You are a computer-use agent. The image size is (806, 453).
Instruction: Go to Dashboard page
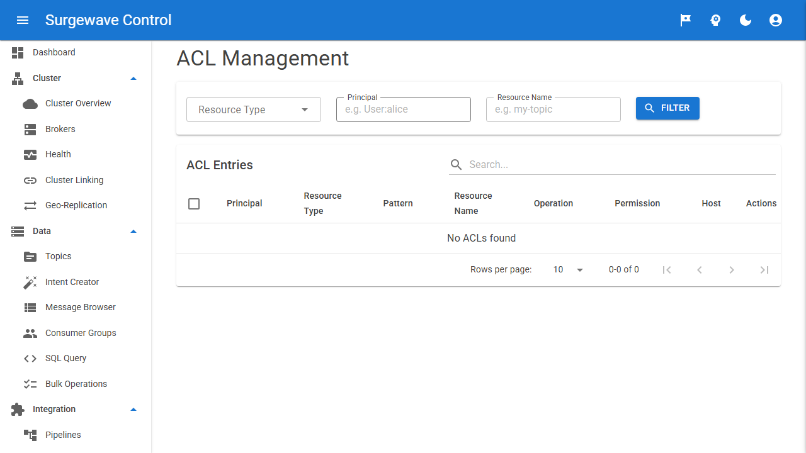point(76,52)
